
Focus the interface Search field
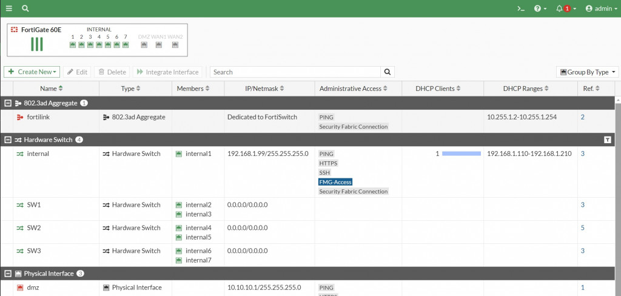click(295, 72)
